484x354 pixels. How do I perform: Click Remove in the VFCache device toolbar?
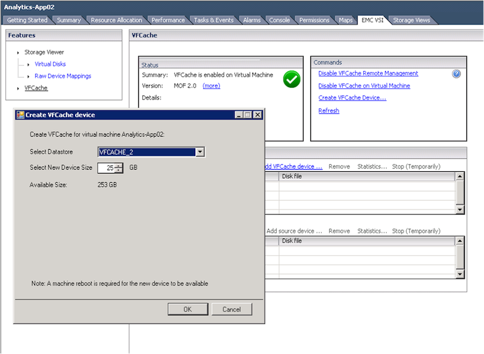pyautogui.click(x=339, y=167)
